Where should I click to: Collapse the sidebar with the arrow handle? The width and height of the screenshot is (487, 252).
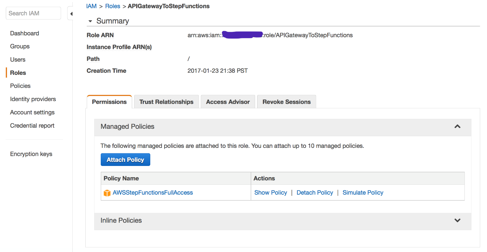pyautogui.click(x=71, y=14)
